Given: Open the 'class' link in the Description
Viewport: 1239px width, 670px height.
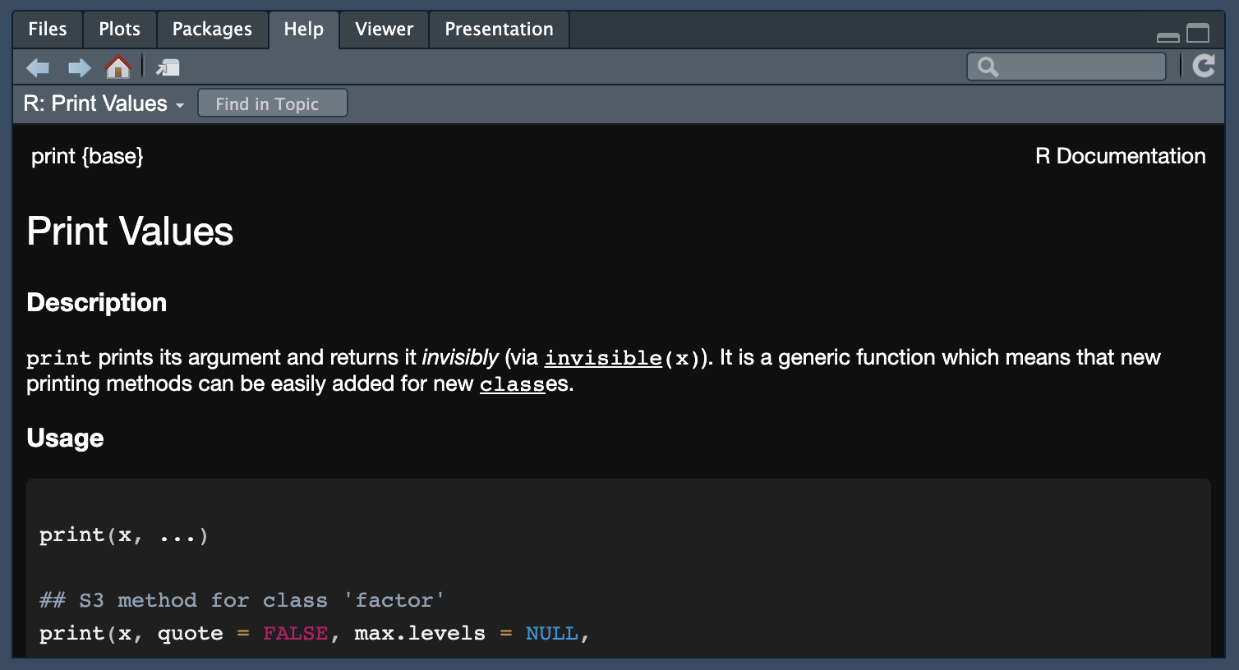Looking at the screenshot, I should [512, 384].
